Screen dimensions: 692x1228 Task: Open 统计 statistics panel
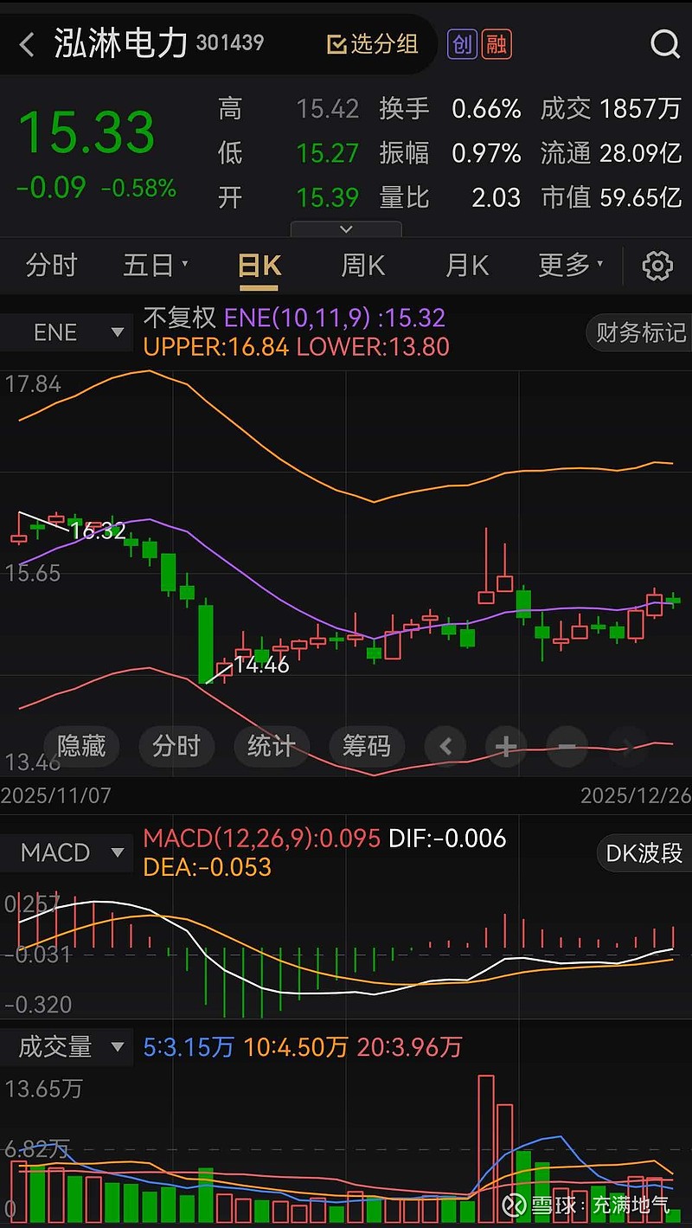272,746
